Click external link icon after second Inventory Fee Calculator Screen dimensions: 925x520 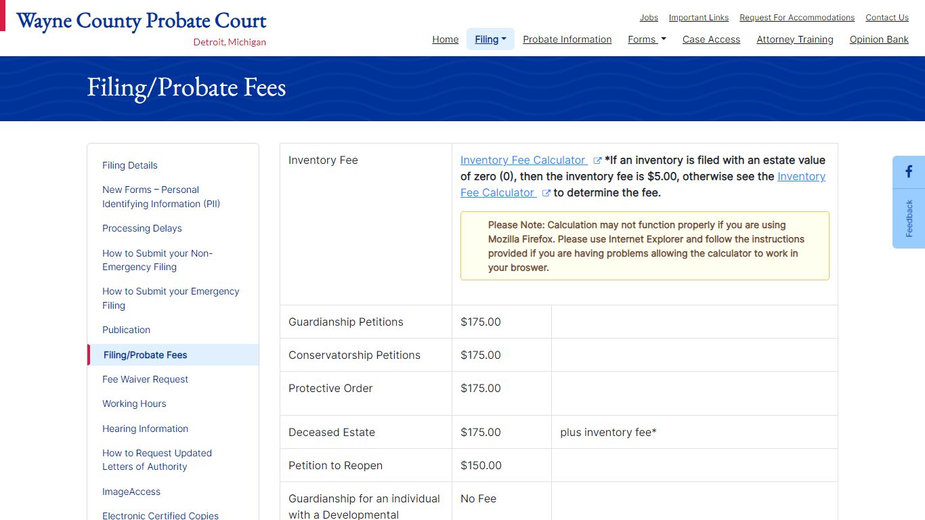pos(546,193)
